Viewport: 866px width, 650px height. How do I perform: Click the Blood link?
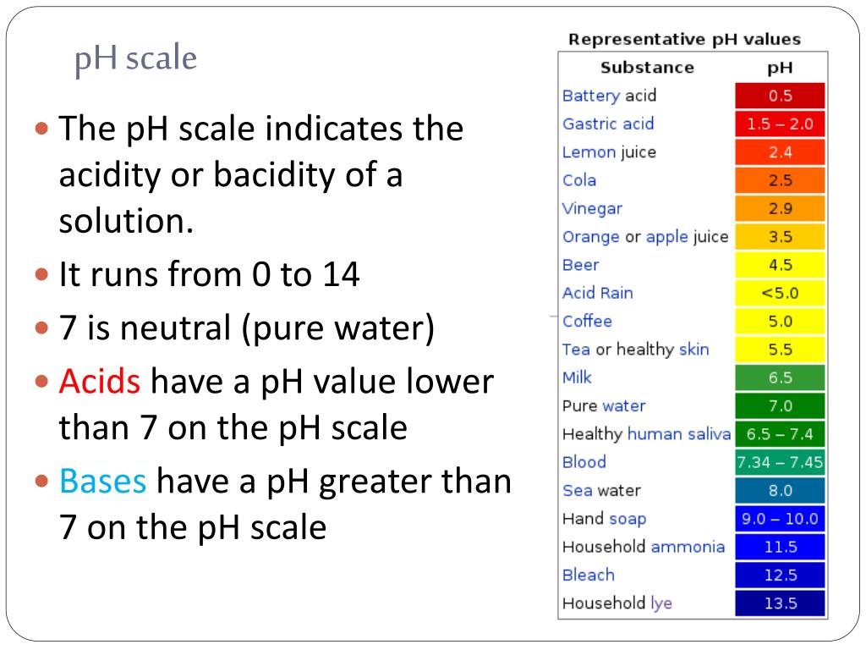tap(584, 461)
